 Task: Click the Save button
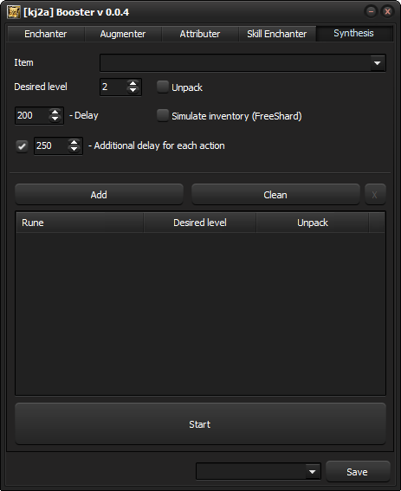coord(358,472)
